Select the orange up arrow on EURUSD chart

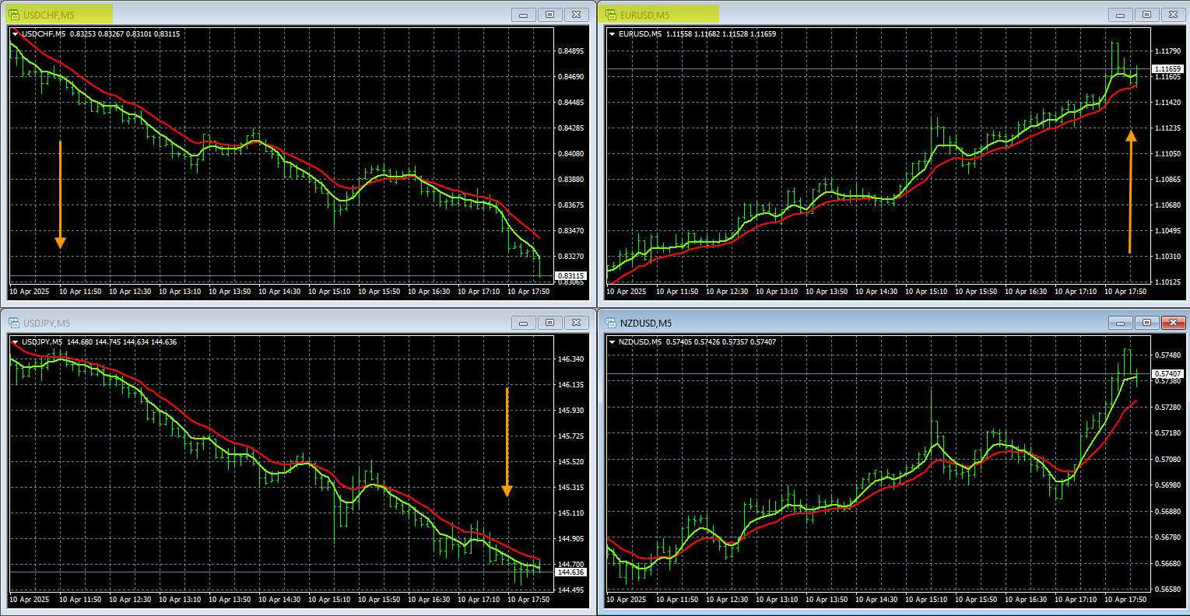click(x=1131, y=191)
